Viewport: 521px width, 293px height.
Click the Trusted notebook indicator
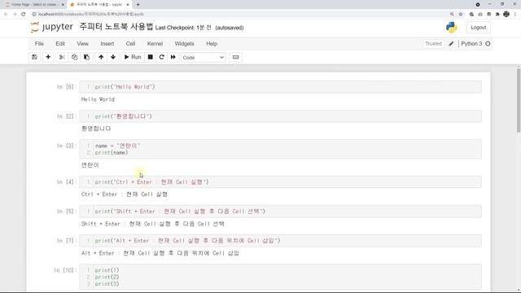(433, 43)
